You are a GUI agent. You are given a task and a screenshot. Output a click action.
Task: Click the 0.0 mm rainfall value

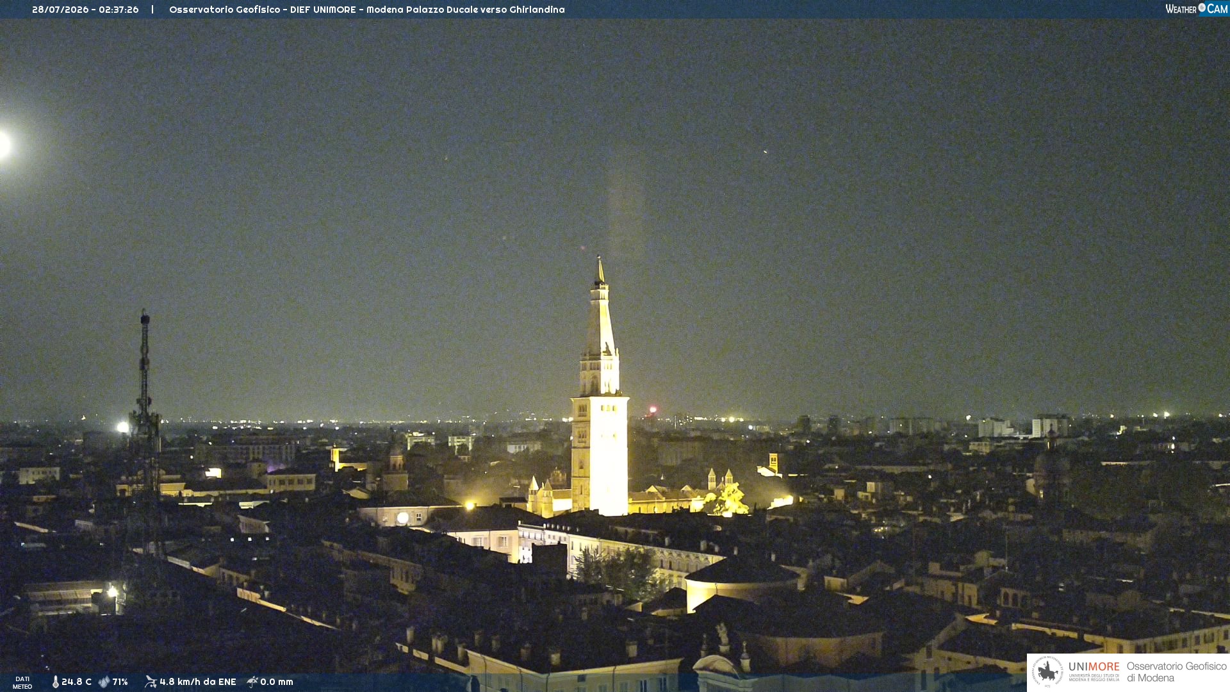[x=276, y=682]
